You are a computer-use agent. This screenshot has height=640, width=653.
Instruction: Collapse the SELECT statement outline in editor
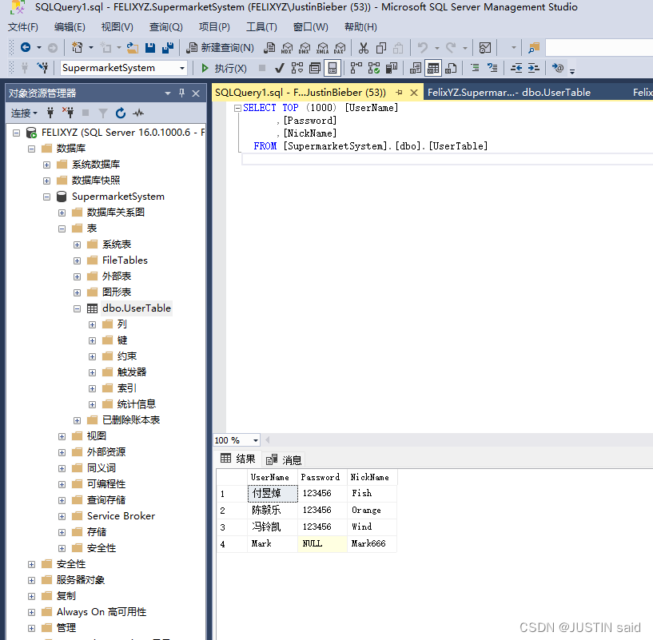pos(237,108)
